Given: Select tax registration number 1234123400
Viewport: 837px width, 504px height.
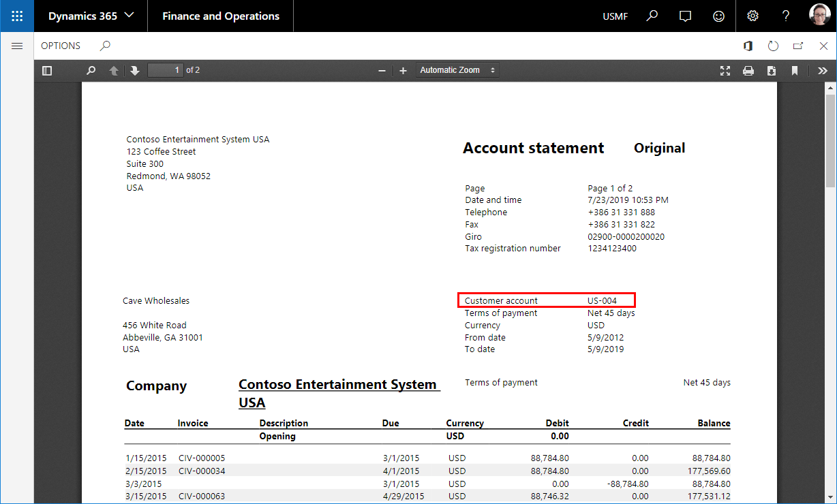Looking at the screenshot, I should tap(612, 249).
